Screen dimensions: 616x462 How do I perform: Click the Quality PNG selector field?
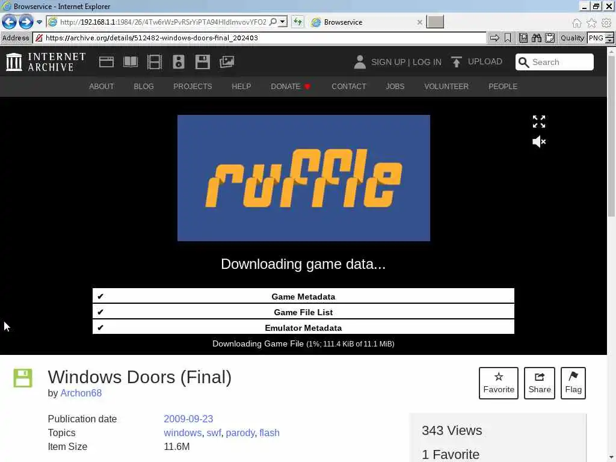[x=596, y=38]
